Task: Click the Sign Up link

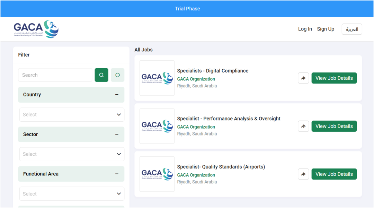Action: pyautogui.click(x=326, y=29)
